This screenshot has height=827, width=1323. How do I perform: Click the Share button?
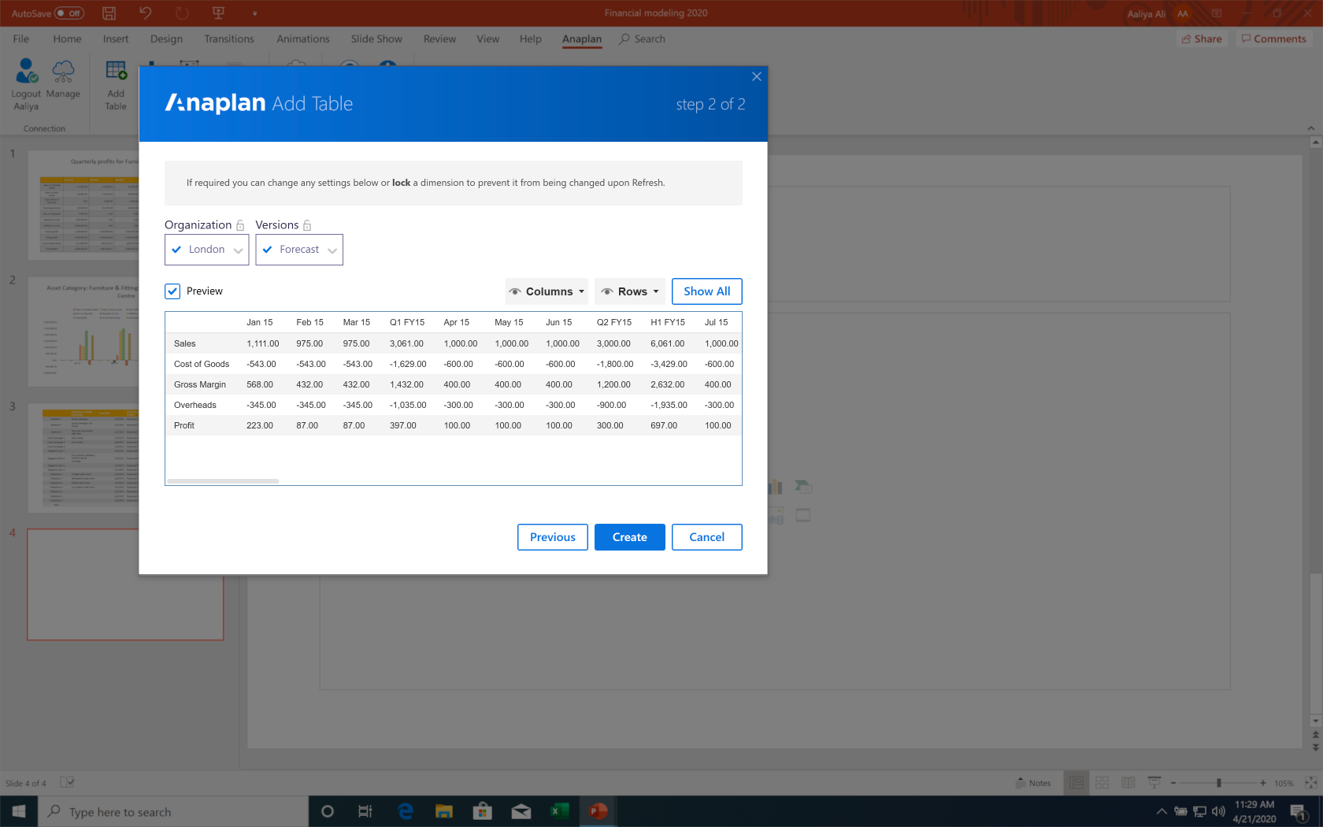(x=1203, y=39)
